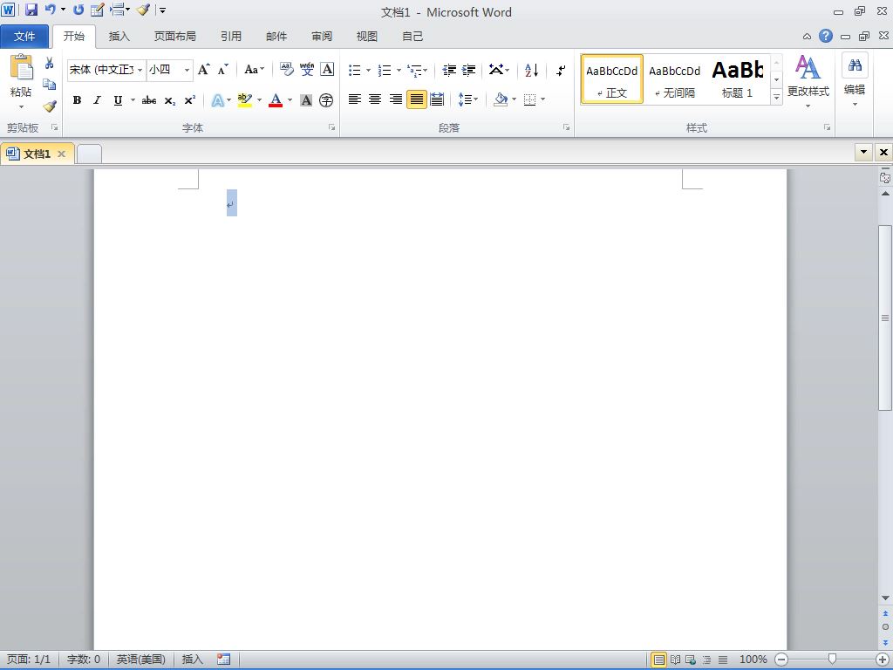The image size is (893, 670).
Task: Click the Character Border icon
Action: 328,70
